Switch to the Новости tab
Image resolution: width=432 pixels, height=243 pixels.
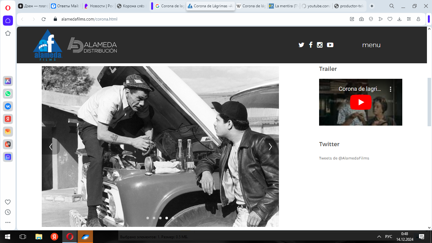click(x=99, y=6)
